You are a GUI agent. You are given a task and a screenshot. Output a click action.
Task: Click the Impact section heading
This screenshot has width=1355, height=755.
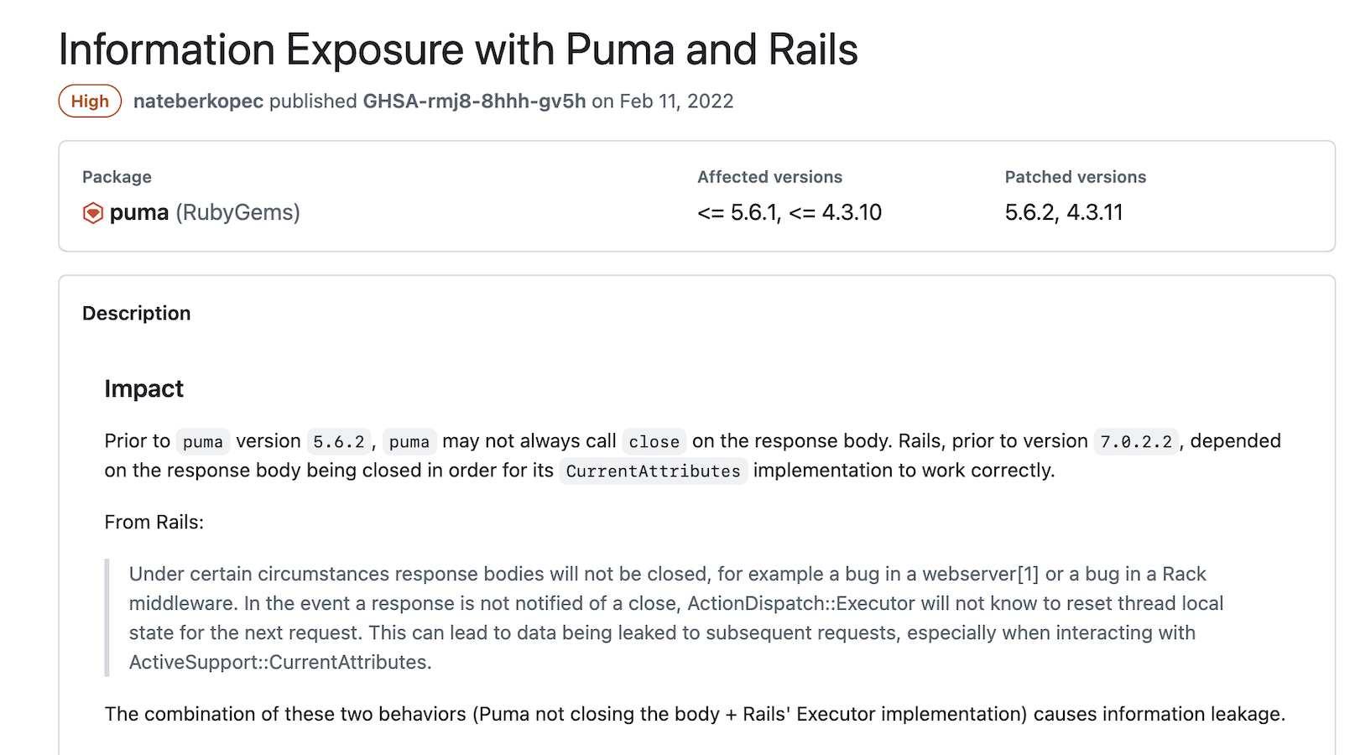click(x=143, y=388)
